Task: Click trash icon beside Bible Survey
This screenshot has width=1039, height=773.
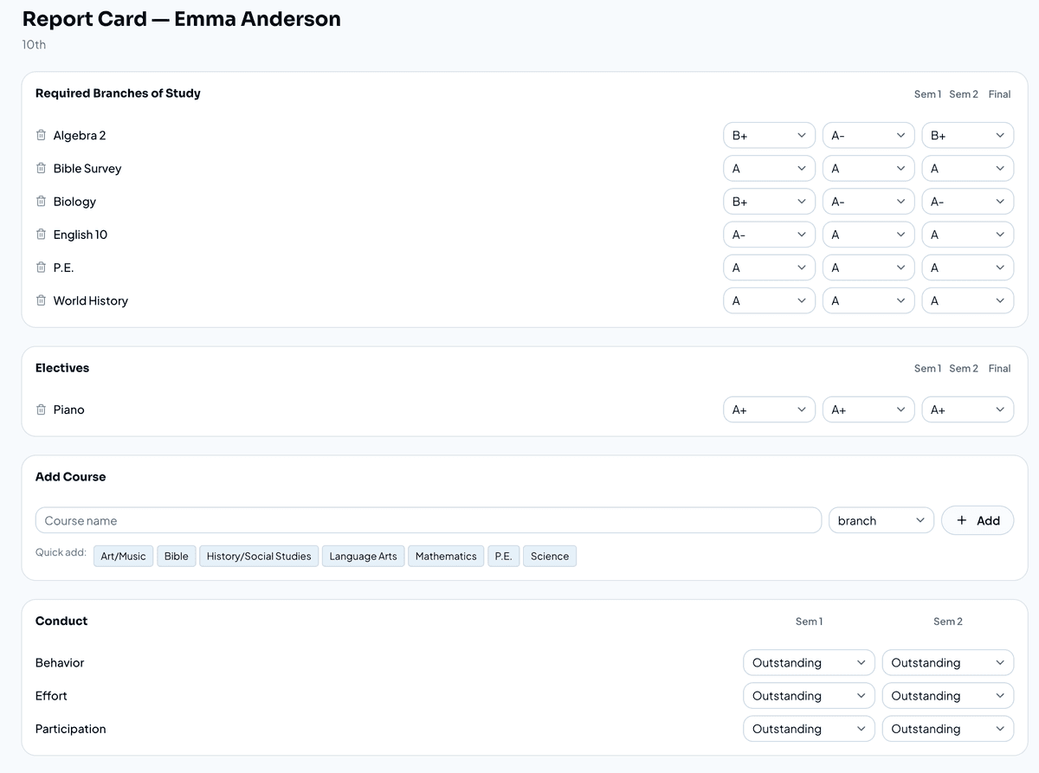Action: pyautogui.click(x=41, y=168)
